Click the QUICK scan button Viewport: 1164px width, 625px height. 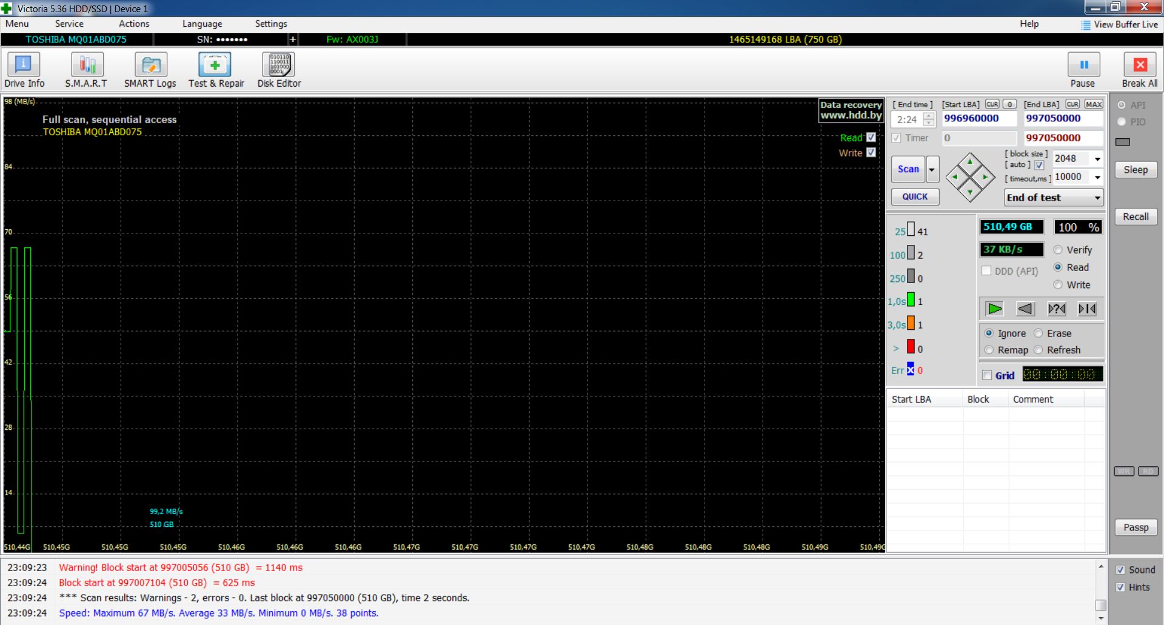[915, 197]
